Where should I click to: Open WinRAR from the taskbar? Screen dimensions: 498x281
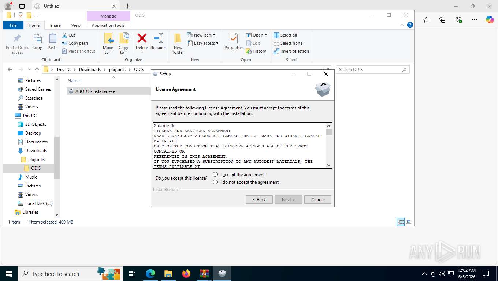point(204,274)
